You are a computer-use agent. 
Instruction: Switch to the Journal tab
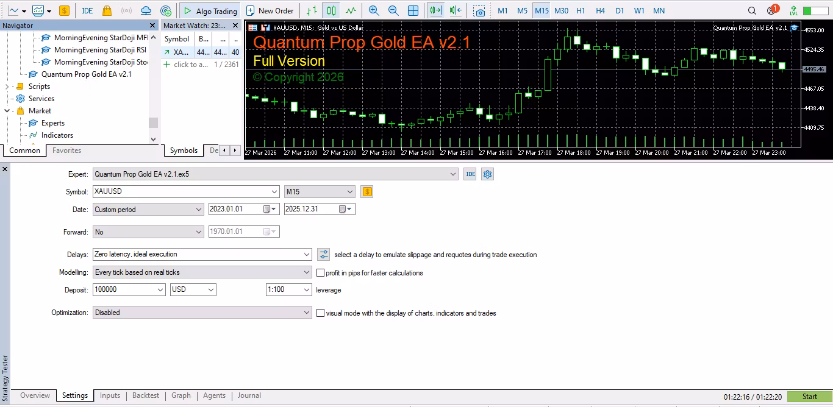click(249, 396)
